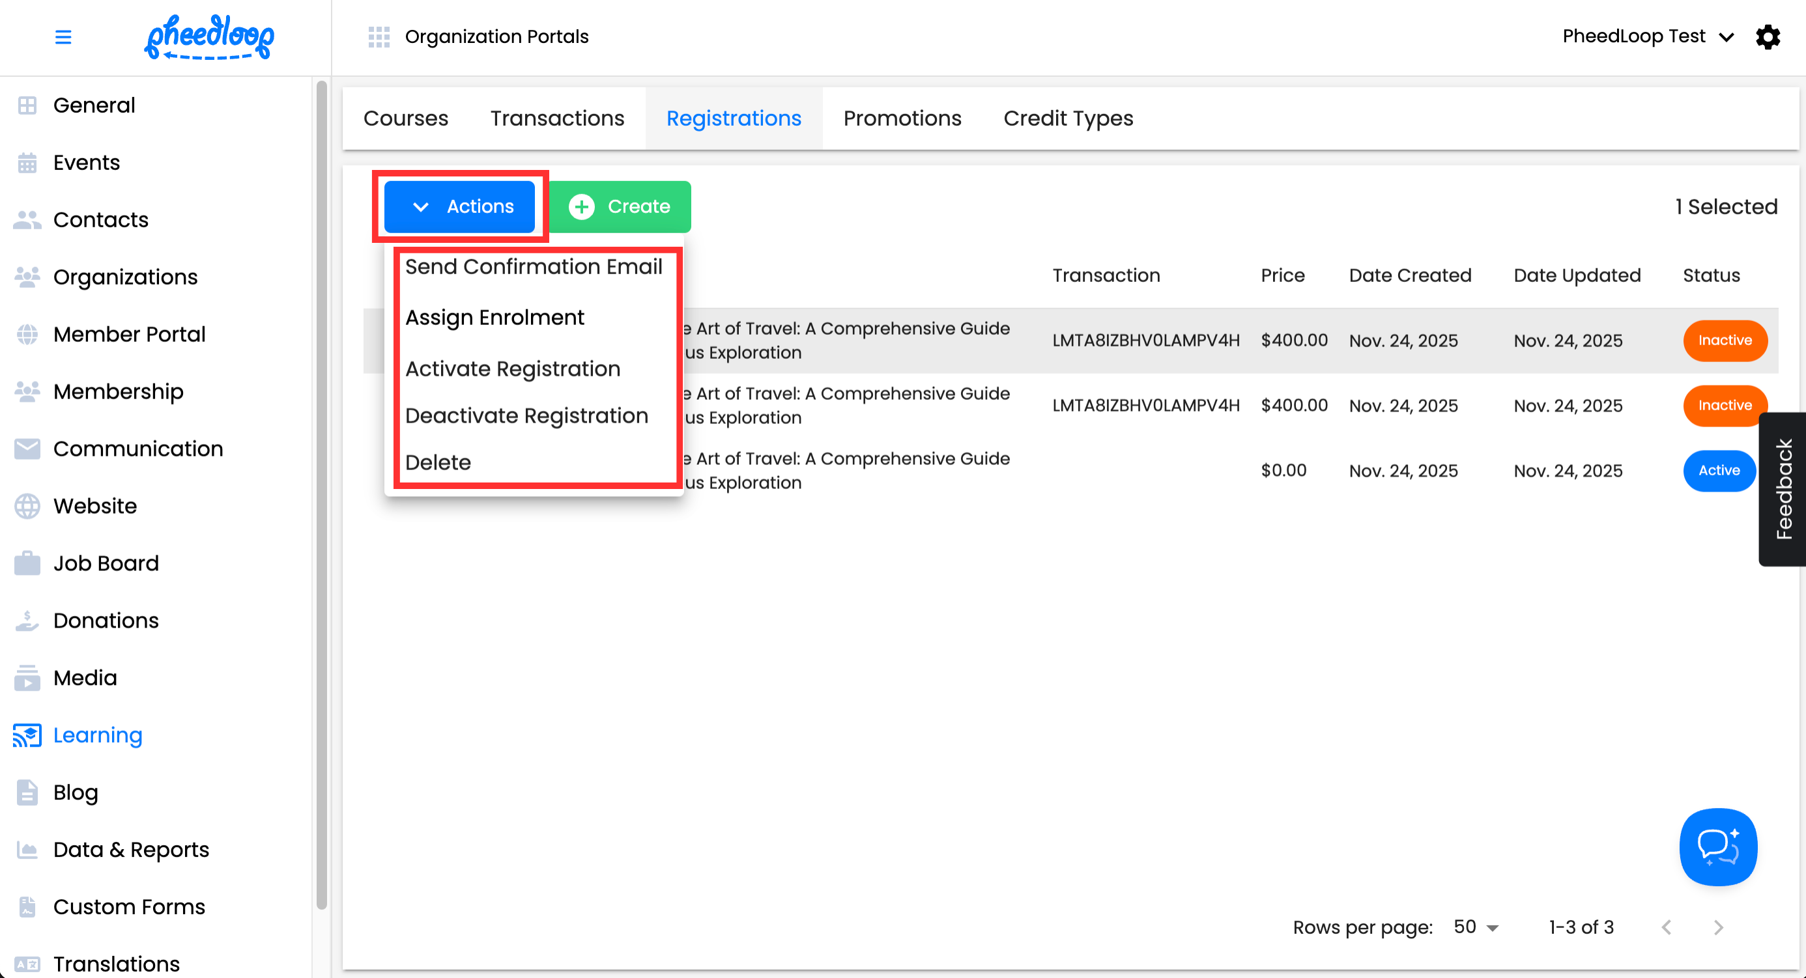Click the Learning sidebar icon
The height and width of the screenshot is (978, 1806).
(x=27, y=735)
